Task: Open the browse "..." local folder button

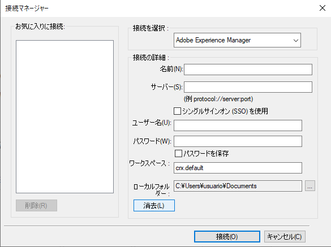Action: point(310,186)
